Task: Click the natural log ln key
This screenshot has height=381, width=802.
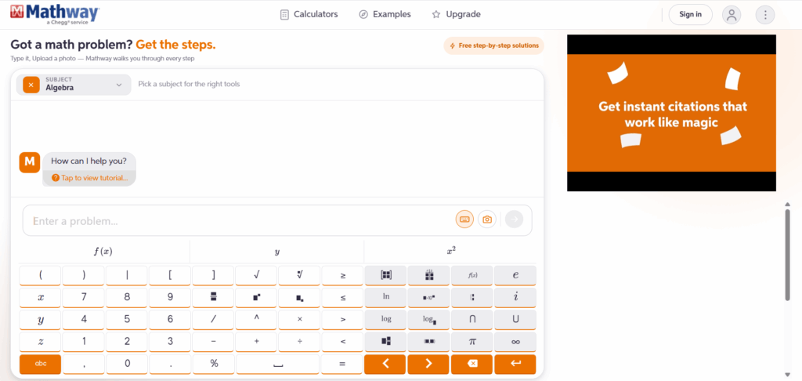Action: click(385, 298)
